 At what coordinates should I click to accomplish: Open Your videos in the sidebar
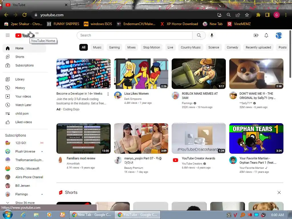click(24, 96)
